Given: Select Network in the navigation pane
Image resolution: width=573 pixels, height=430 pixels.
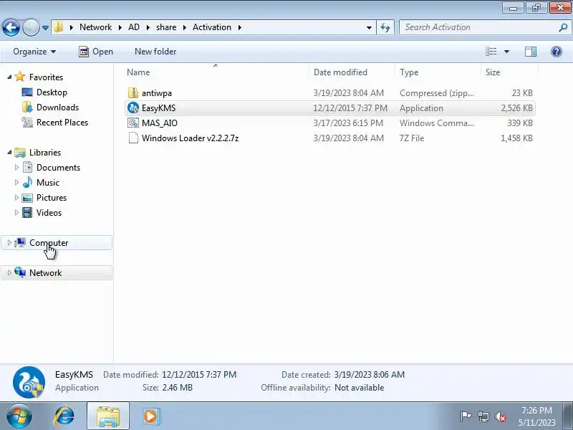Looking at the screenshot, I should 45,273.
